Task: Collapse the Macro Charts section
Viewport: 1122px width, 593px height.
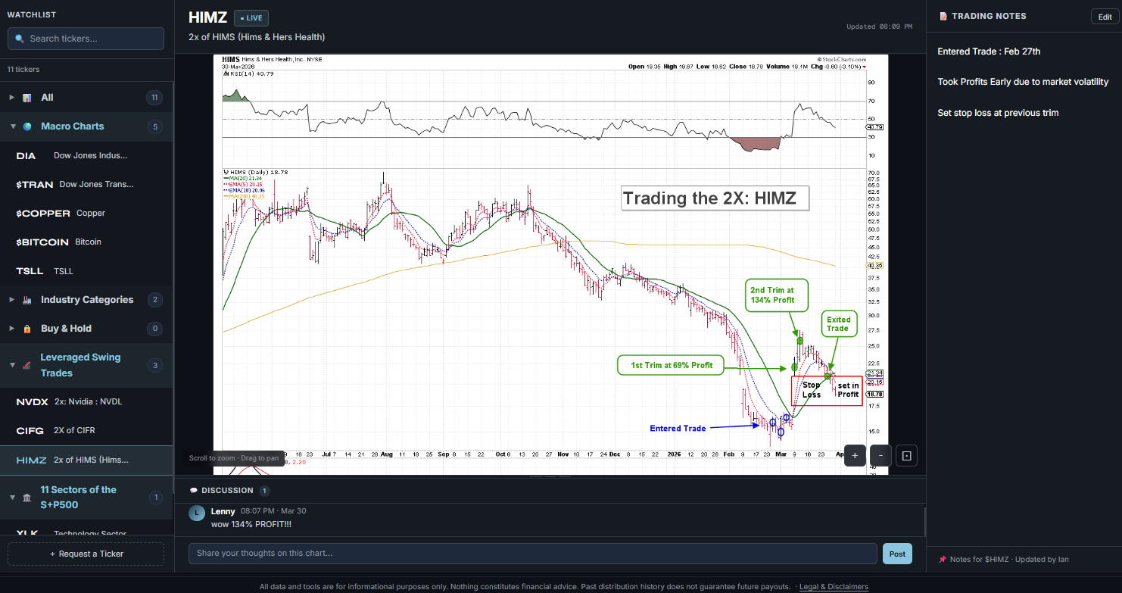Action: coord(12,126)
